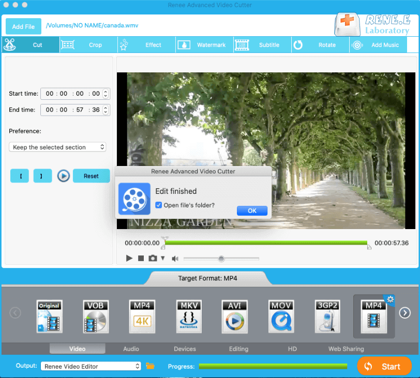
Task: Set start mark with left bracket button
Action: (x=20, y=176)
